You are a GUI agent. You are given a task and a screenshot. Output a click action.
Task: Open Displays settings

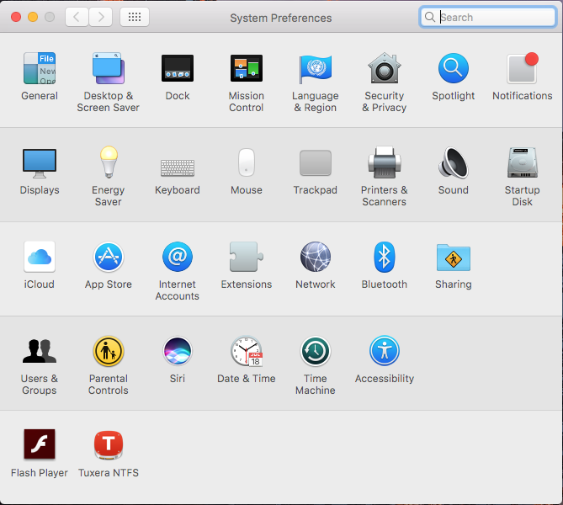coord(40,163)
